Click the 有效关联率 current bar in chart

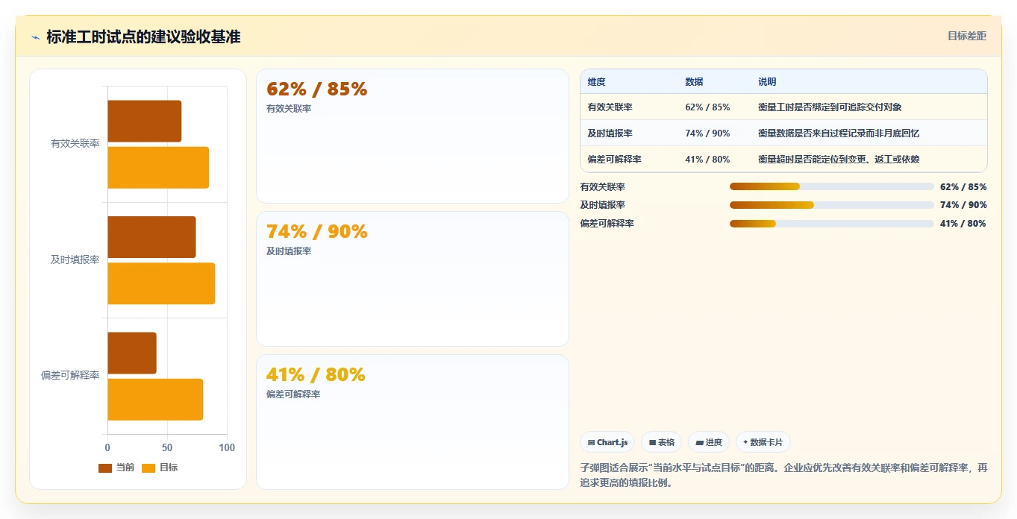click(145, 121)
